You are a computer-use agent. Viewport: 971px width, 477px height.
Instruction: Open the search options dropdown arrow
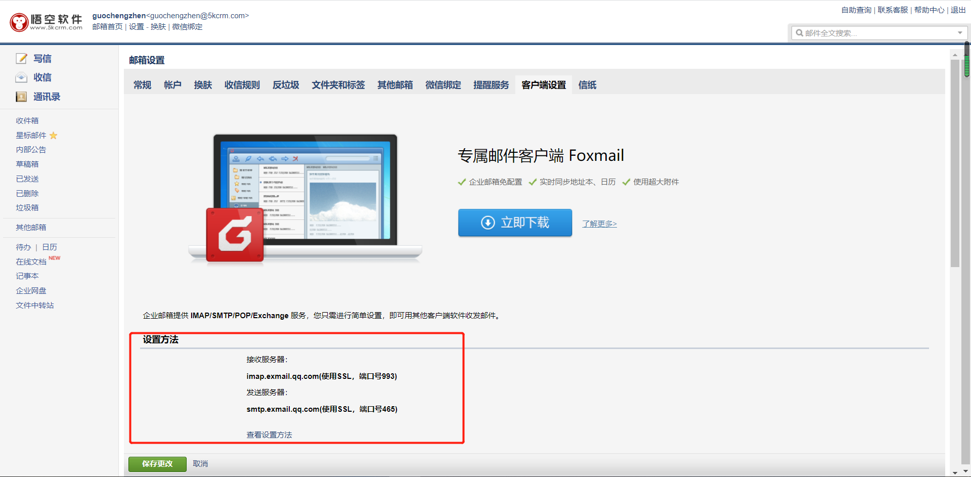pos(960,33)
